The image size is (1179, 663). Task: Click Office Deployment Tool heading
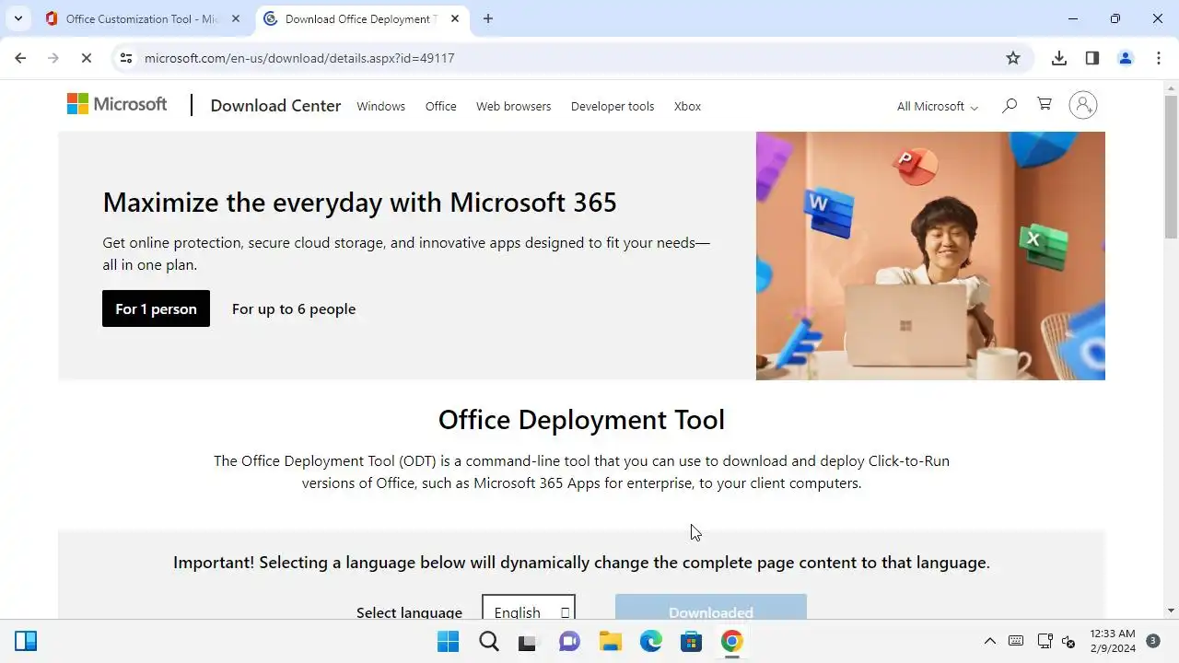pyautogui.click(x=581, y=420)
